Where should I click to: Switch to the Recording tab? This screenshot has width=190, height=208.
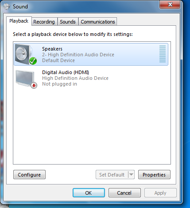pyautogui.click(x=44, y=22)
